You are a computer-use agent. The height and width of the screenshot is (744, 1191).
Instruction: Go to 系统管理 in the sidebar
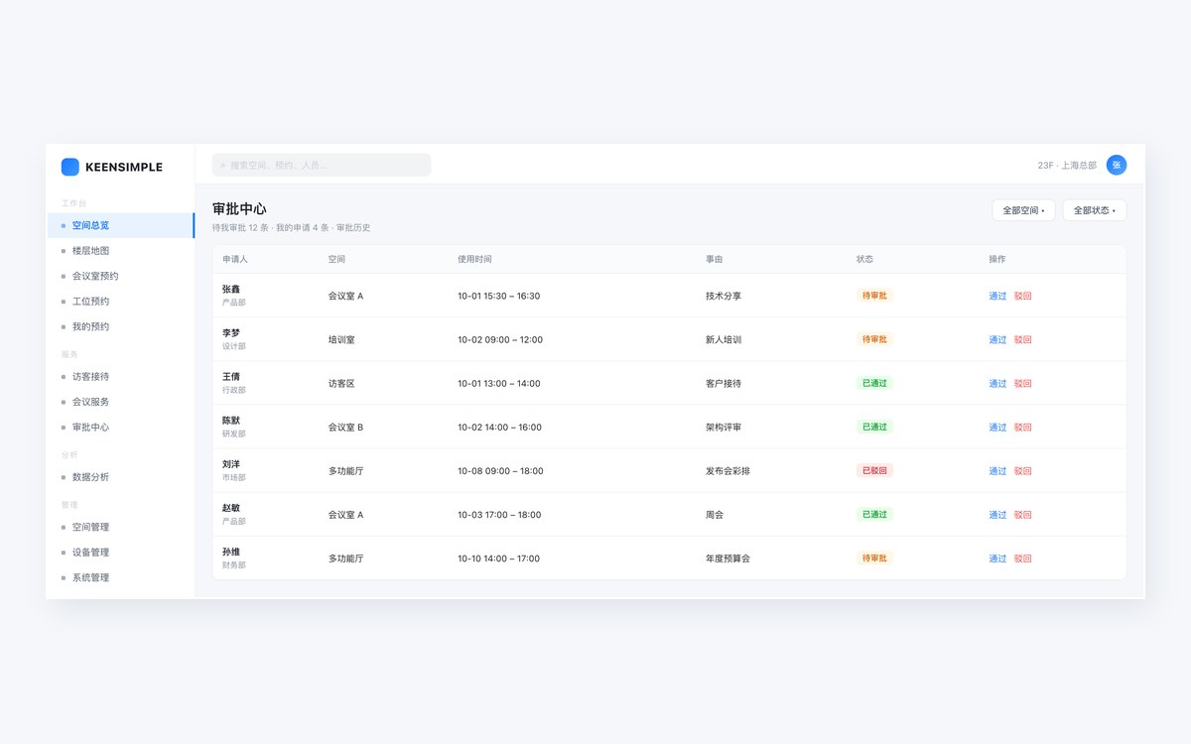coord(120,578)
